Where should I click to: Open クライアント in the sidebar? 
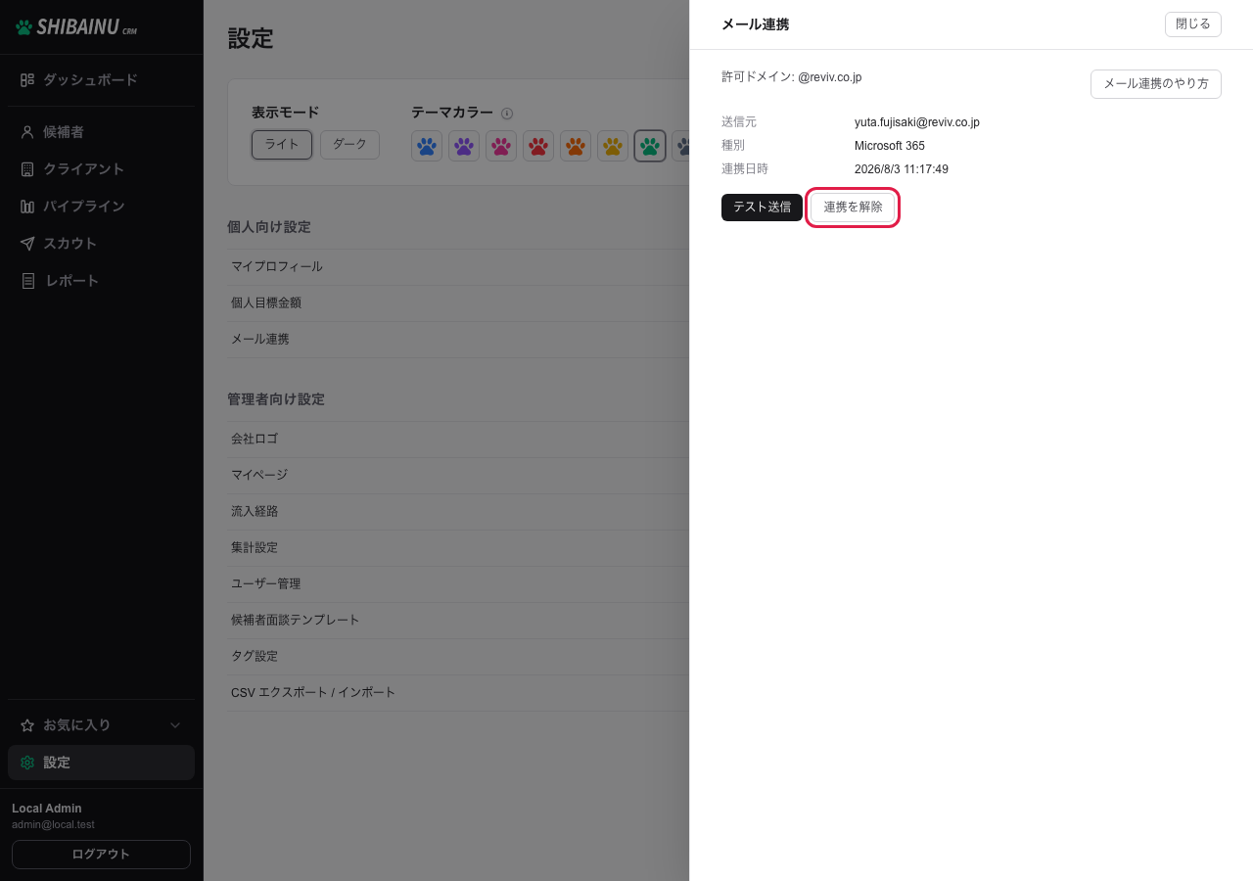click(x=102, y=169)
